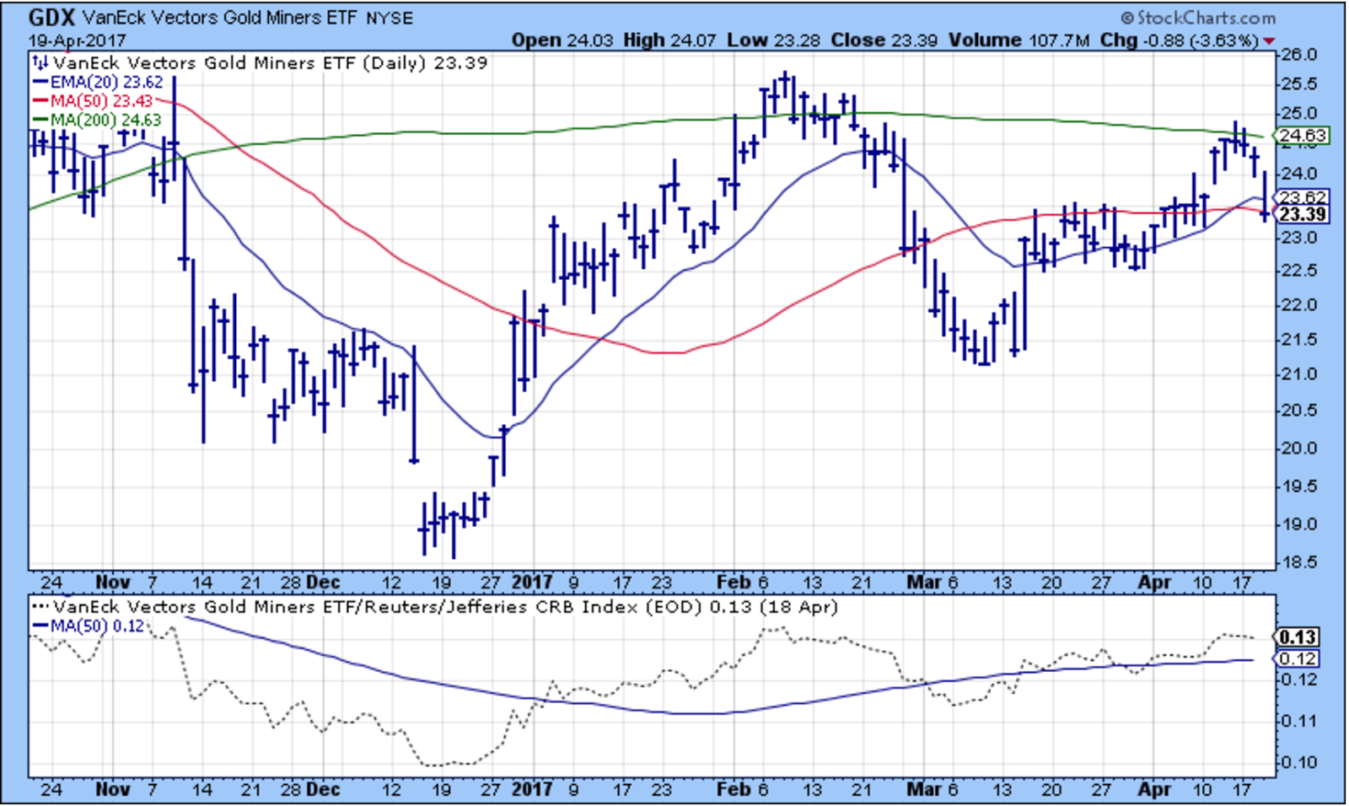Image resolution: width=1349 pixels, height=806 pixels.
Task: Click the "Low 23.28" quote value
Action: pyautogui.click(x=774, y=40)
